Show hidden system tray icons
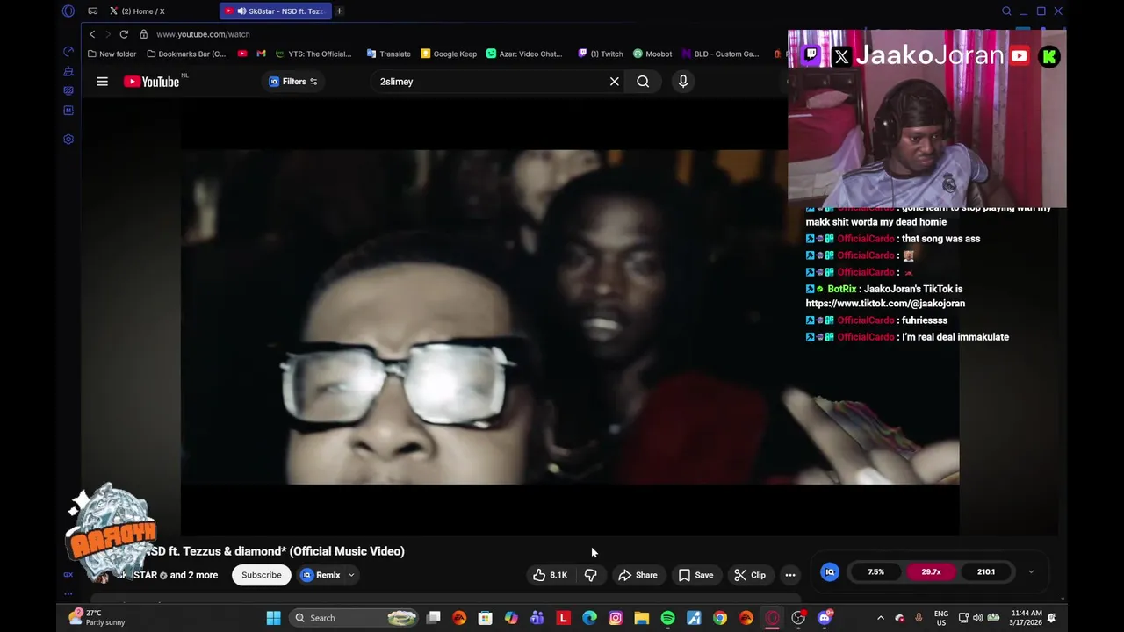This screenshot has height=632, width=1124. click(x=881, y=618)
